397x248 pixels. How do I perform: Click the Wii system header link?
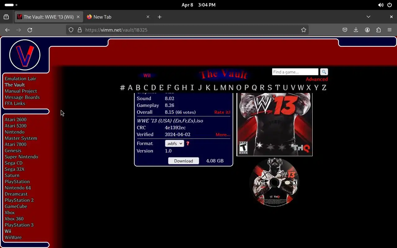point(147,75)
